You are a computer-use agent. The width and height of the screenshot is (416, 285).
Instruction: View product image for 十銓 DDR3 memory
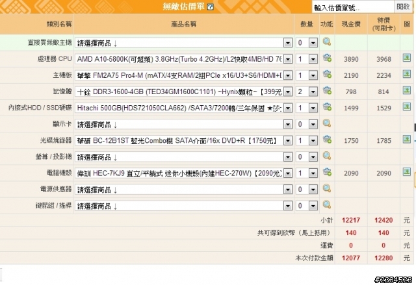coord(407,91)
